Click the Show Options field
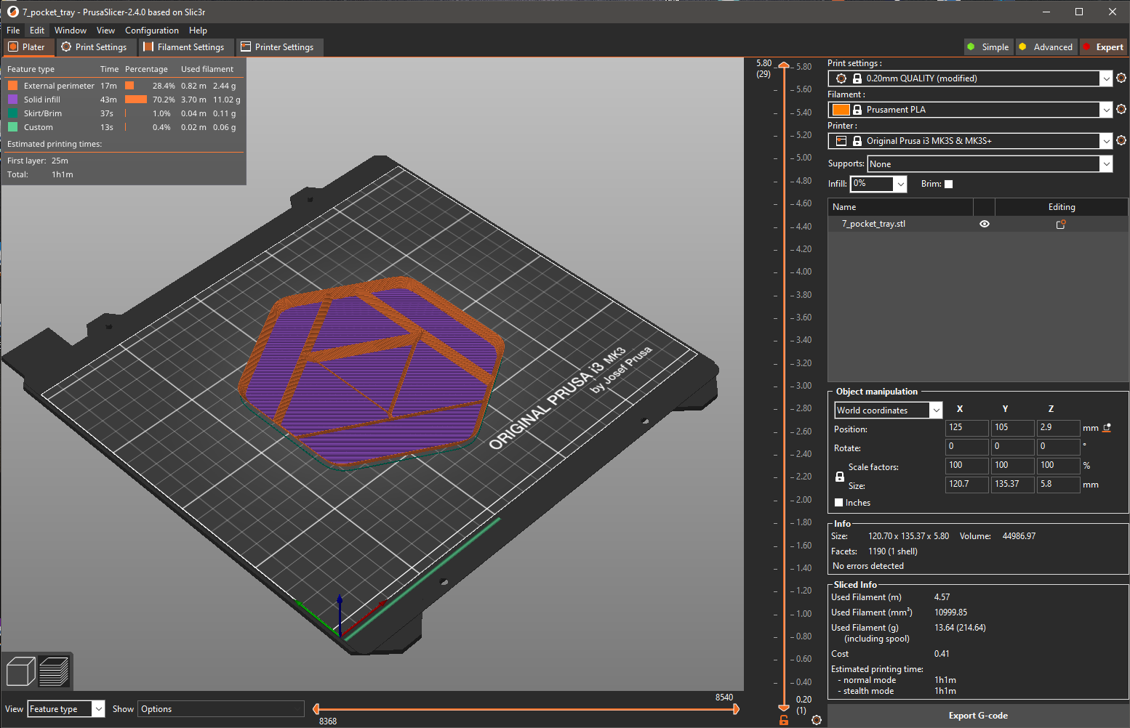The image size is (1130, 728). pyautogui.click(x=221, y=709)
